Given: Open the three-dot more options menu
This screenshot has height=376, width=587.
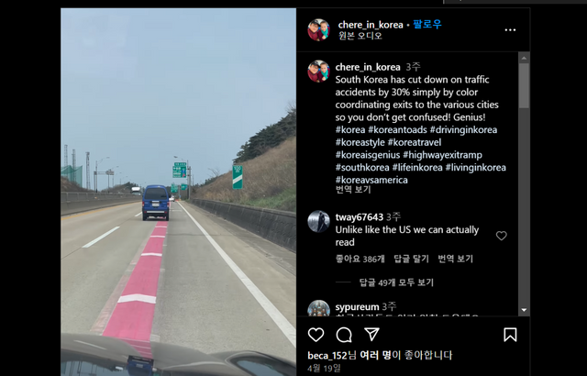Looking at the screenshot, I should [x=510, y=30].
